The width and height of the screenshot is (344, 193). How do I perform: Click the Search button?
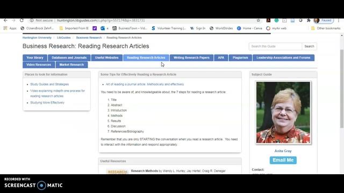(x=310, y=47)
